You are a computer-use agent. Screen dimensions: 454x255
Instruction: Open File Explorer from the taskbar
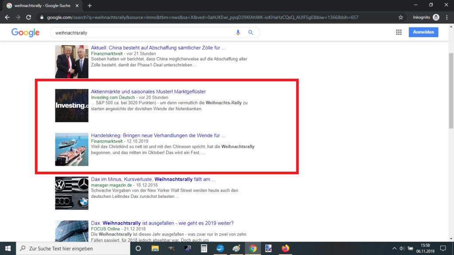[155, 248]
